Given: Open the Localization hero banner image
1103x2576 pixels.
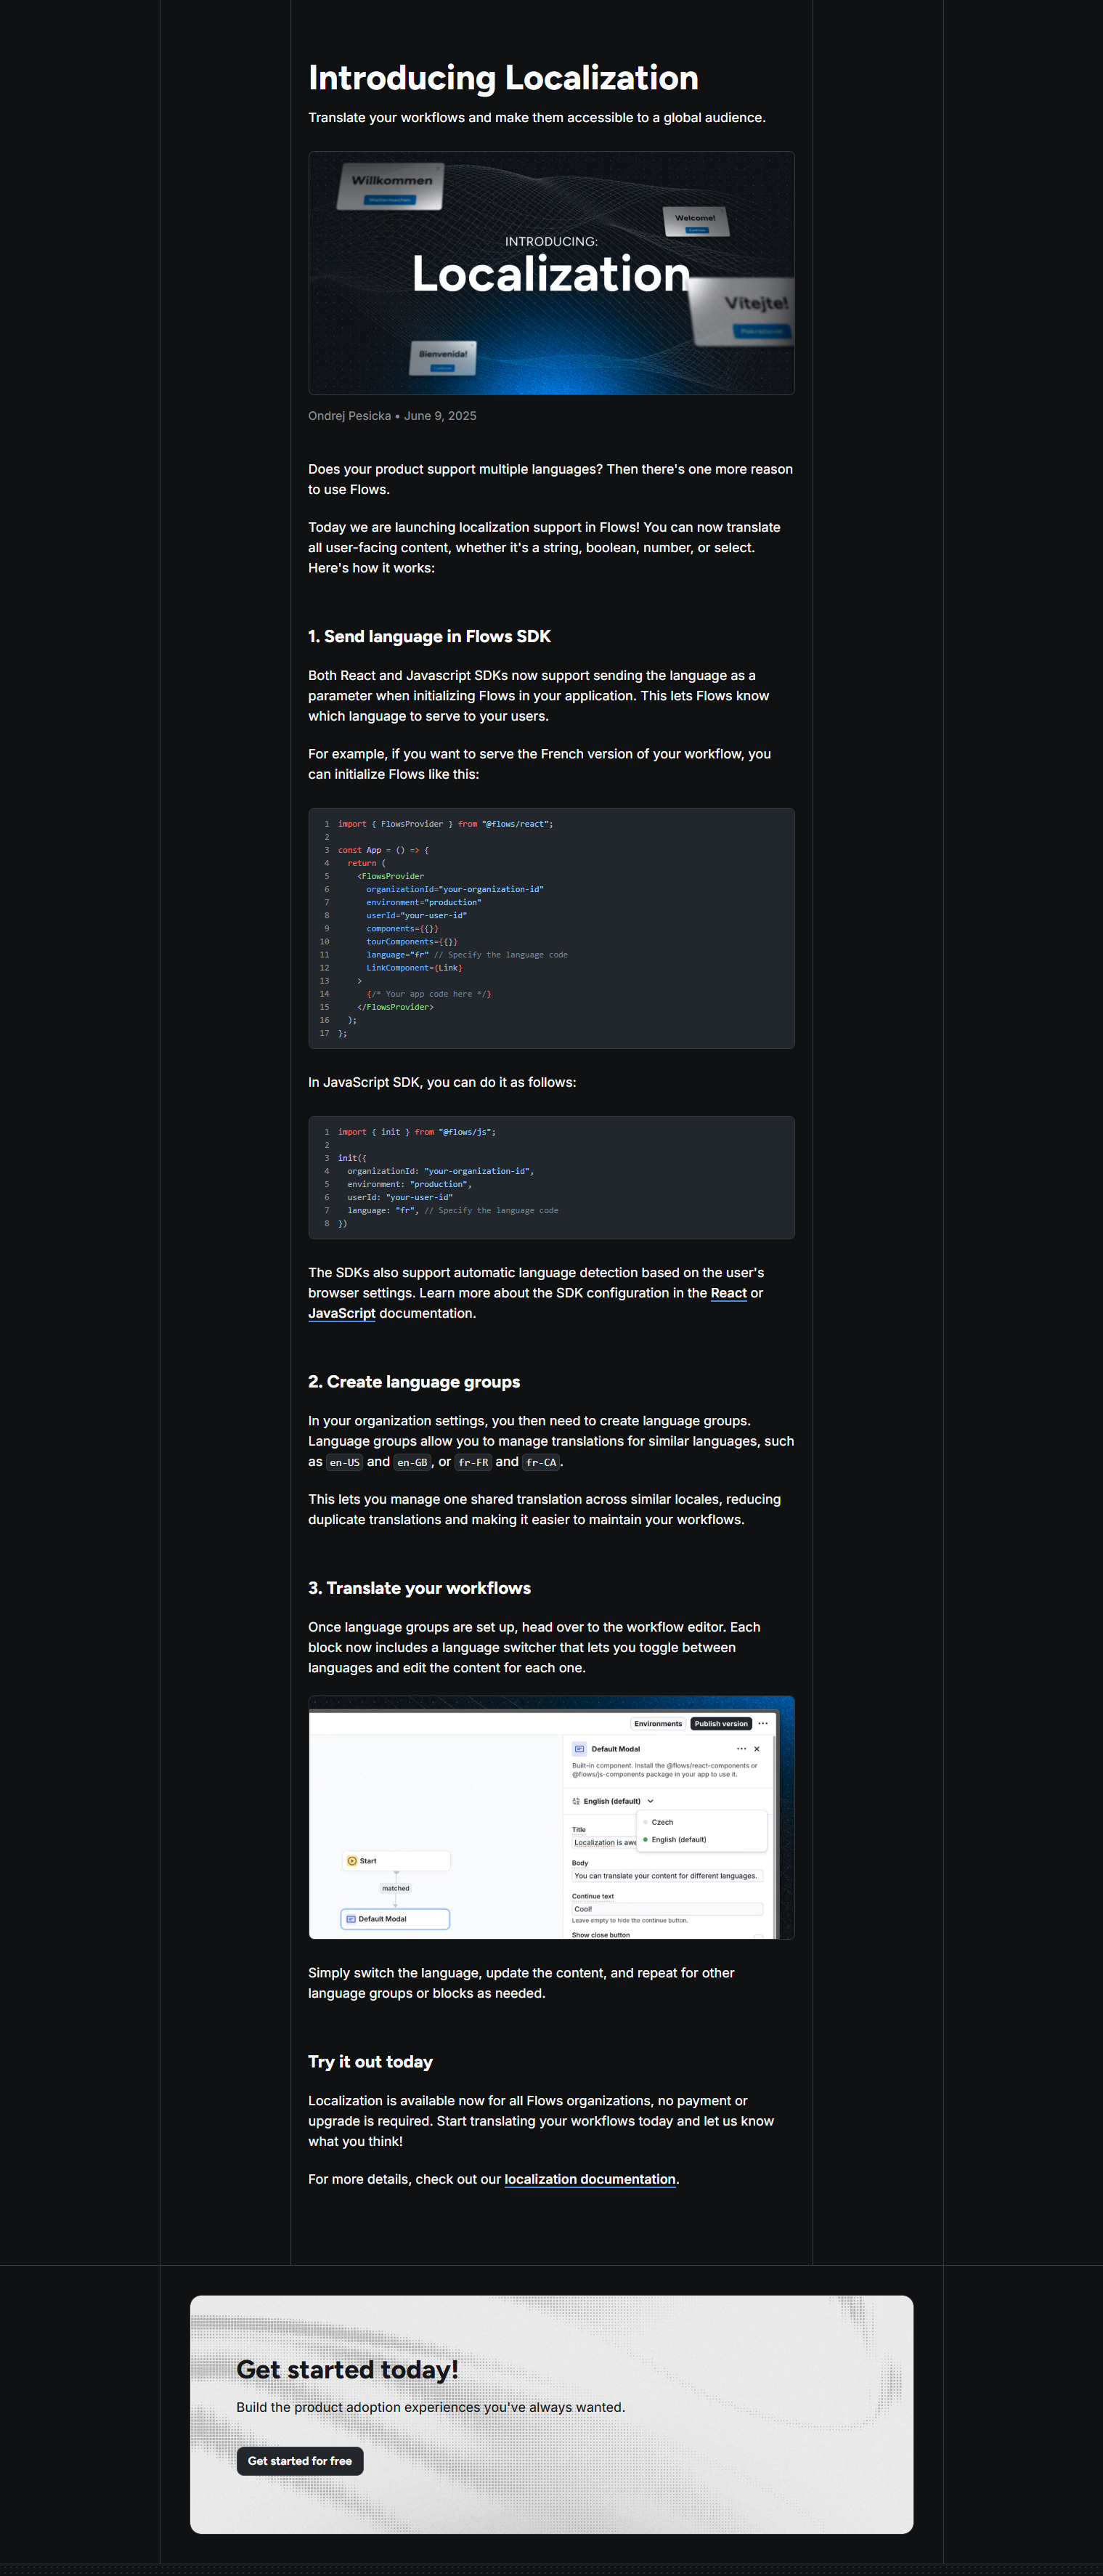Looking at the screenshot, I should pos(551,273).
